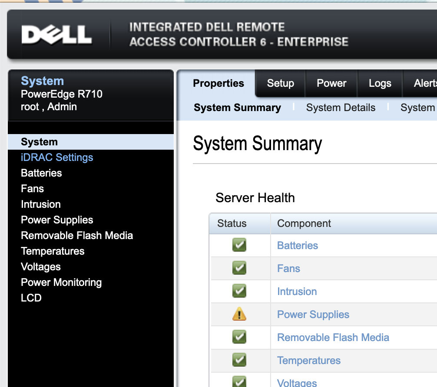Click the Removable Flash Media status icon
This screenshot has width=437, height=387.
click(x=240, y=337)
